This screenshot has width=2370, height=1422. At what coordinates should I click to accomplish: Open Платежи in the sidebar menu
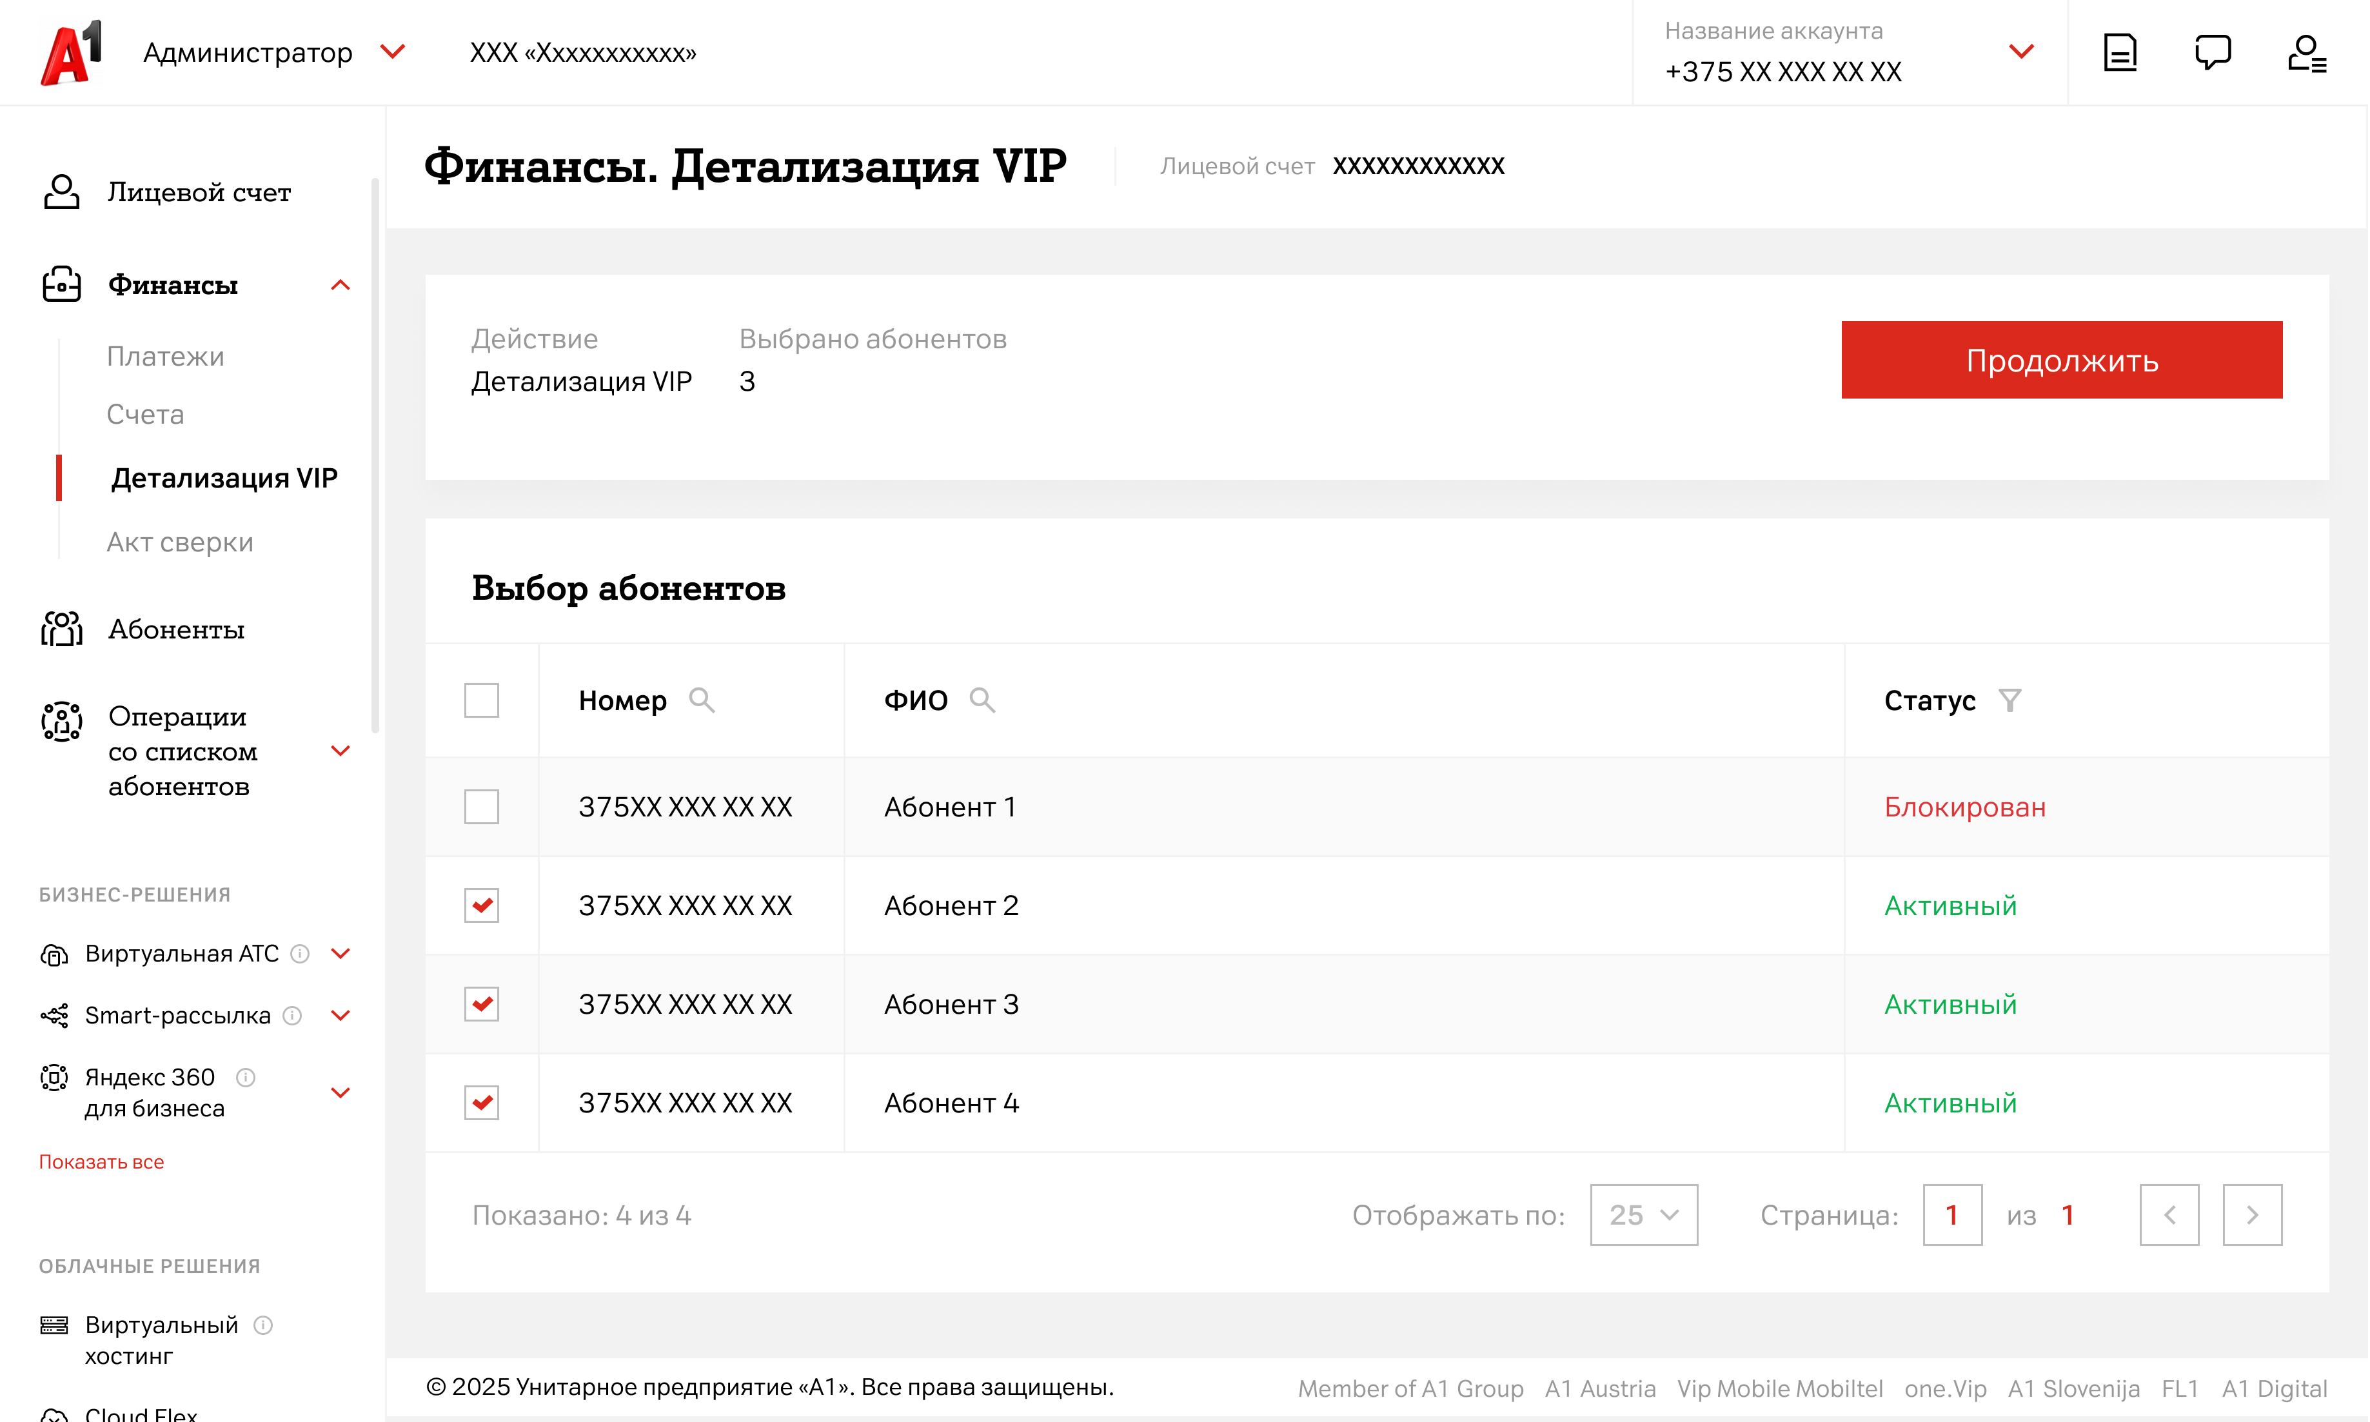[166, 357]
